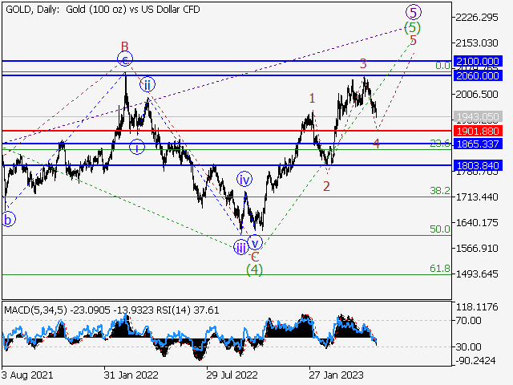The height and width of the screenshot is (385, 513).
Task: Select the Fibonacci 50.0 level label
Action: [440, 229]
